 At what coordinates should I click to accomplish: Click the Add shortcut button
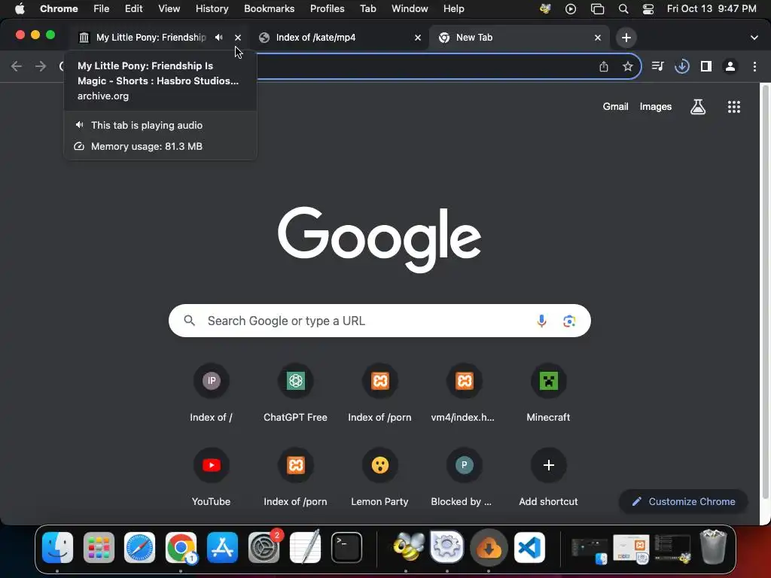click(x=548, y=478)
